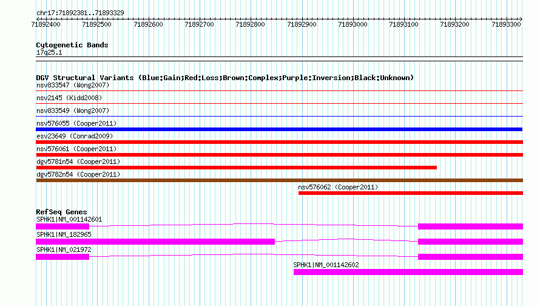This screenshot has width=540, height=306.
Task: Select variant label dgv5782n54 (Cooper2011)
Action: (x=78, y=174)
